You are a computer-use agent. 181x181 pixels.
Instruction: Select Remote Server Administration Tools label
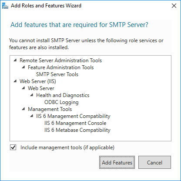[60, 60]
